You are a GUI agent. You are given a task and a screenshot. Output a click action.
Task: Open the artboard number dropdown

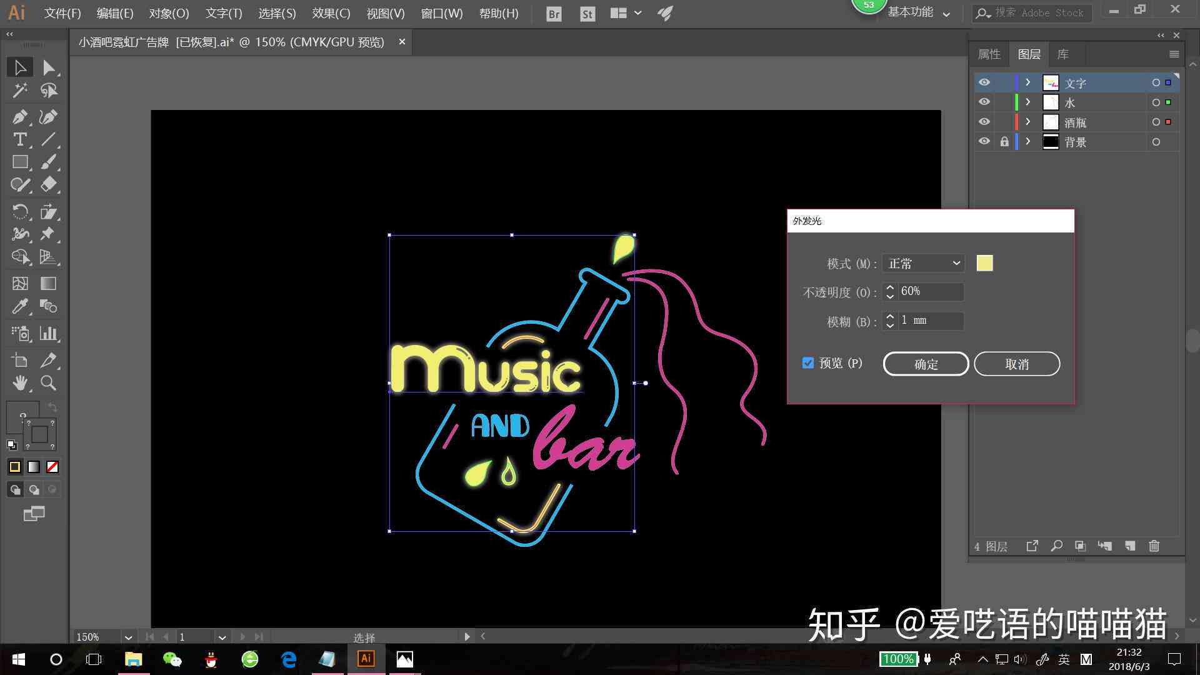click(x=222, y=637)
